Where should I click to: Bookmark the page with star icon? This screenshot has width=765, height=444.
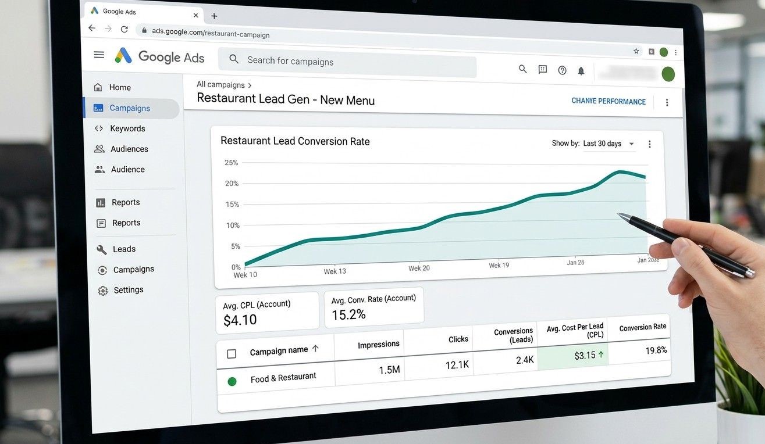(x=636, y=51)
